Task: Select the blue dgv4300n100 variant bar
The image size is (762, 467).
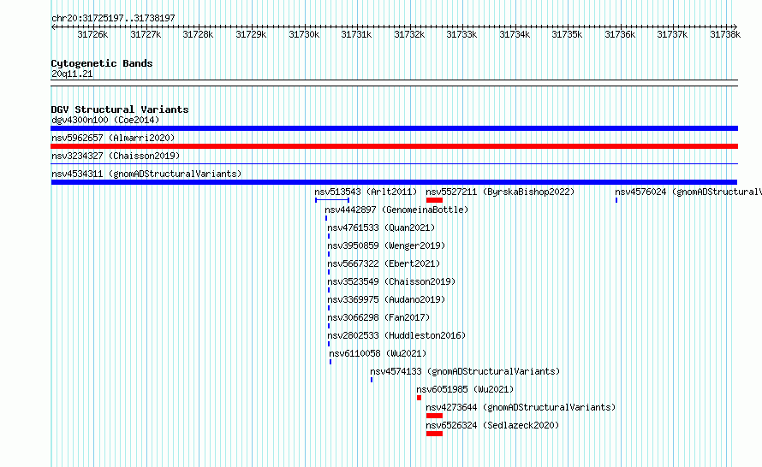Action: coord(394,128)
